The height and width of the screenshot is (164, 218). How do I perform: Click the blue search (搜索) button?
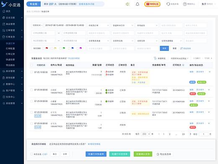pos(164,48)
